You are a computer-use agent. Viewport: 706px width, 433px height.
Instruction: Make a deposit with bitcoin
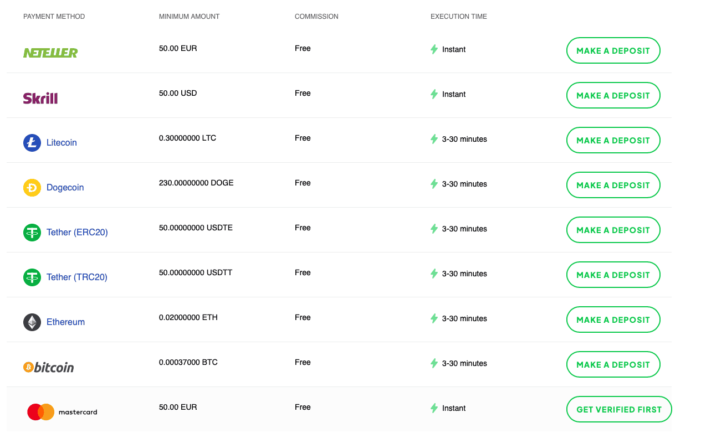613,364
